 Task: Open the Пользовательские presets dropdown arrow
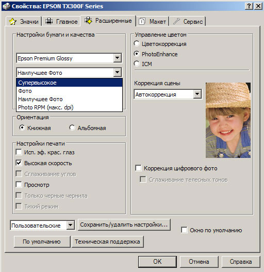[70, 226]
